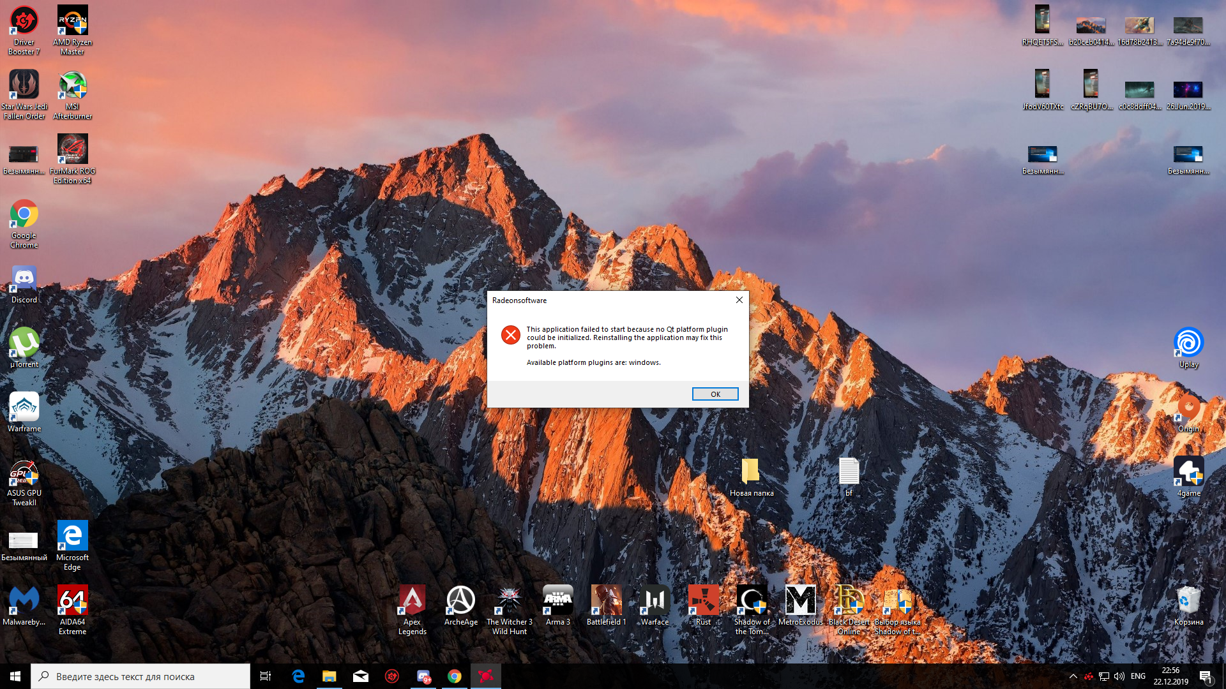Expand the system tray hidden icons chevron
The width and height of the screenshot is (1226, 689).
[1073, 676]
